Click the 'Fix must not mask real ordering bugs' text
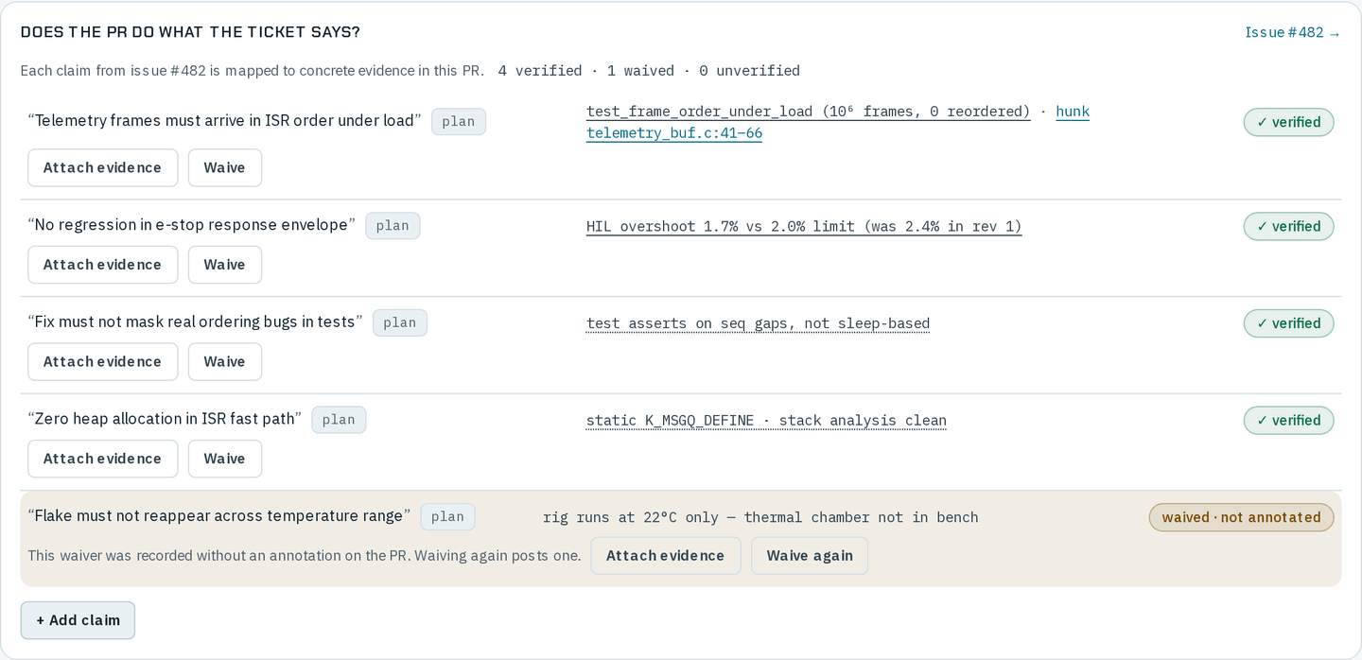Image resolution: width=1362 pixels, height=660 pixels. point(195,322)
